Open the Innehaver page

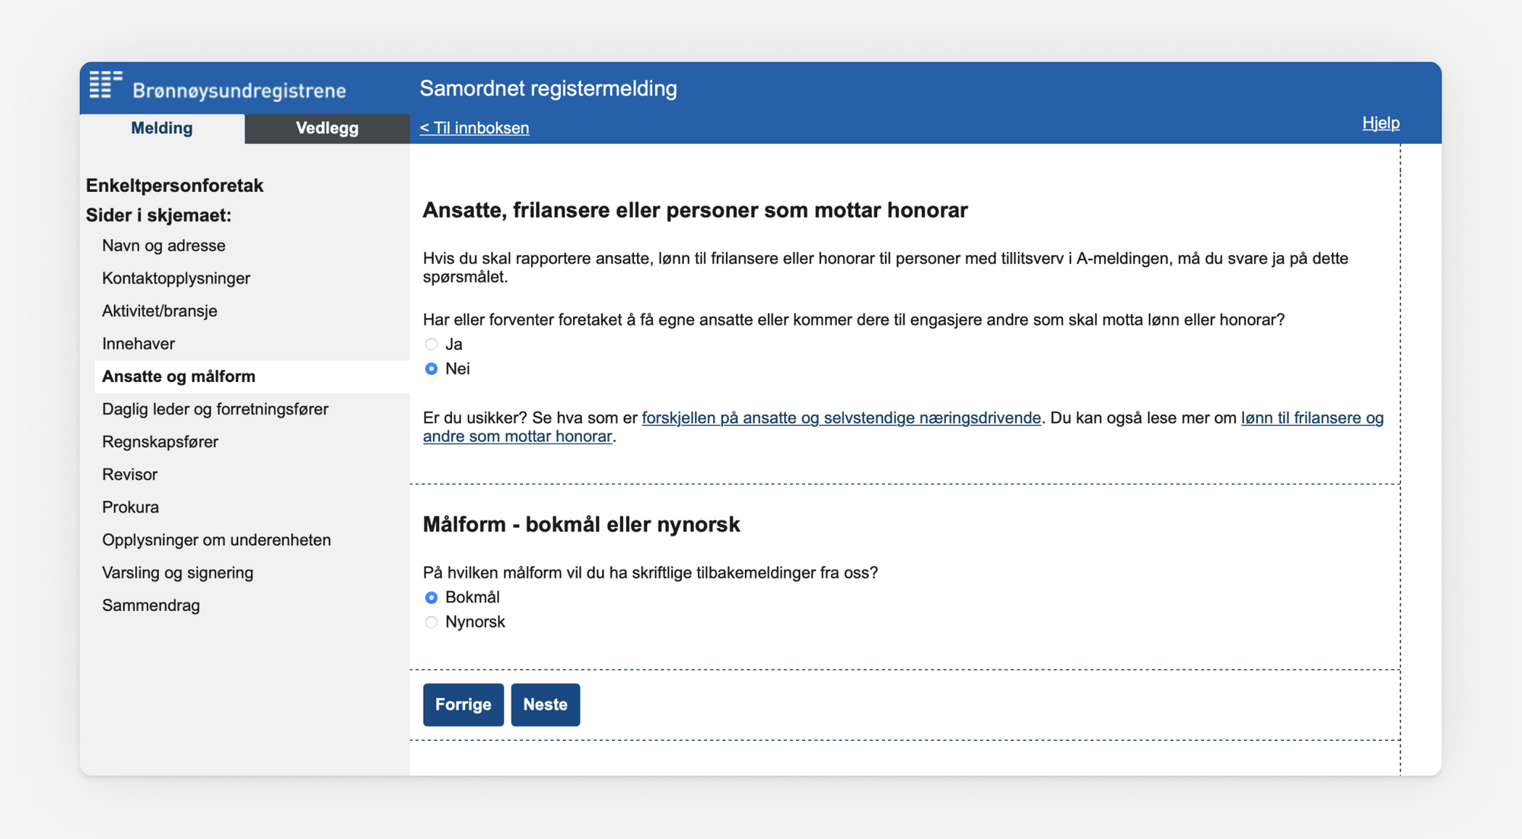point(139,343)
